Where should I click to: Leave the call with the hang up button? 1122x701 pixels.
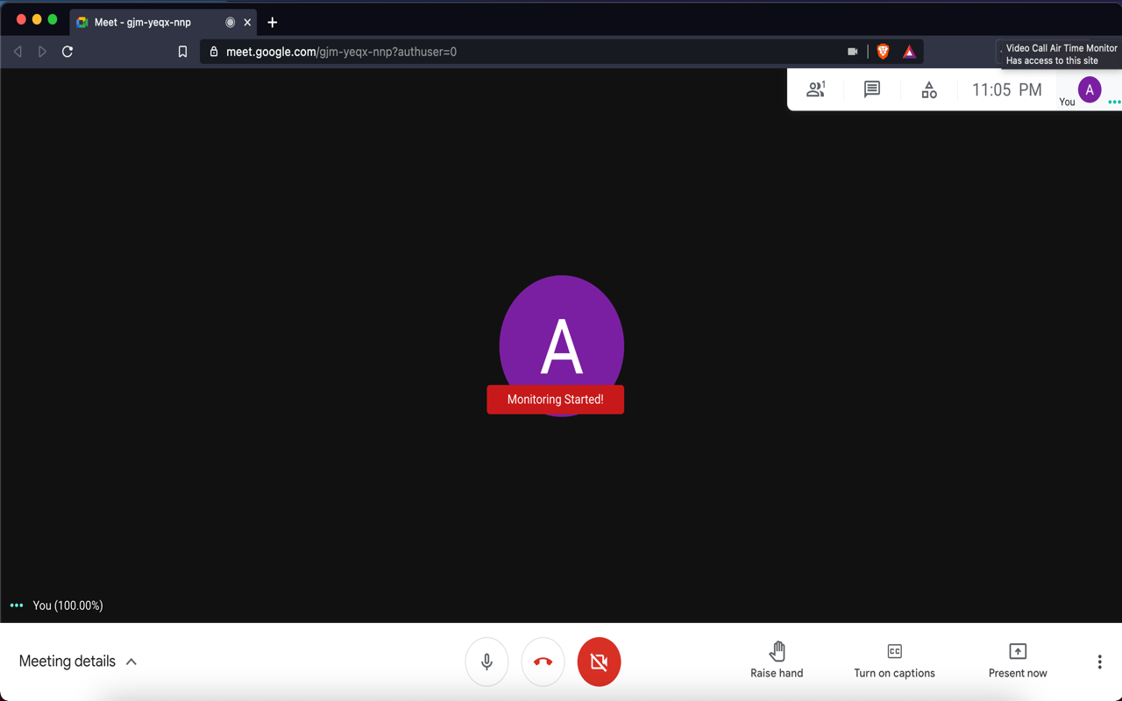543,662
